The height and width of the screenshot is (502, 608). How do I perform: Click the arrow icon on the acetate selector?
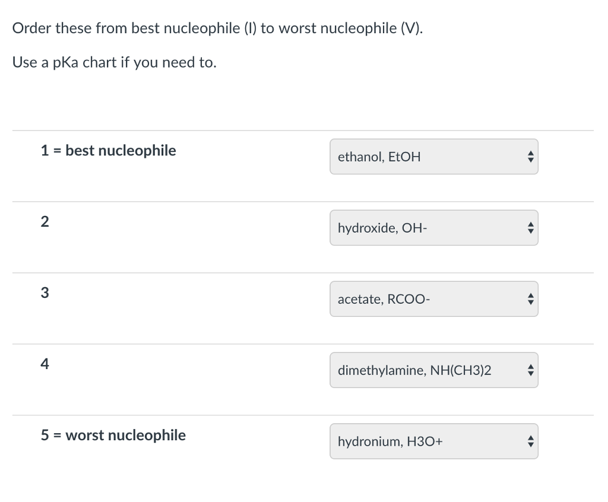tap(530, 299)
